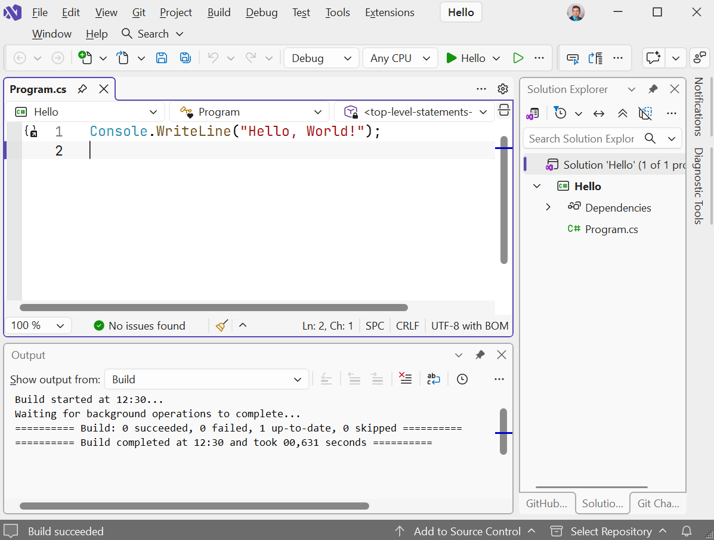Click the Output panel vertical scrollbar
Viewport: 714px width, 540px height.
[x=503, y=432]
